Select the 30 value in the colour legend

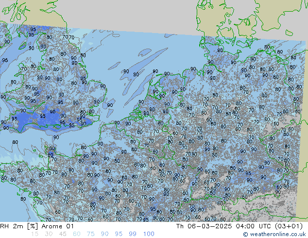click(x=49, y=234)
